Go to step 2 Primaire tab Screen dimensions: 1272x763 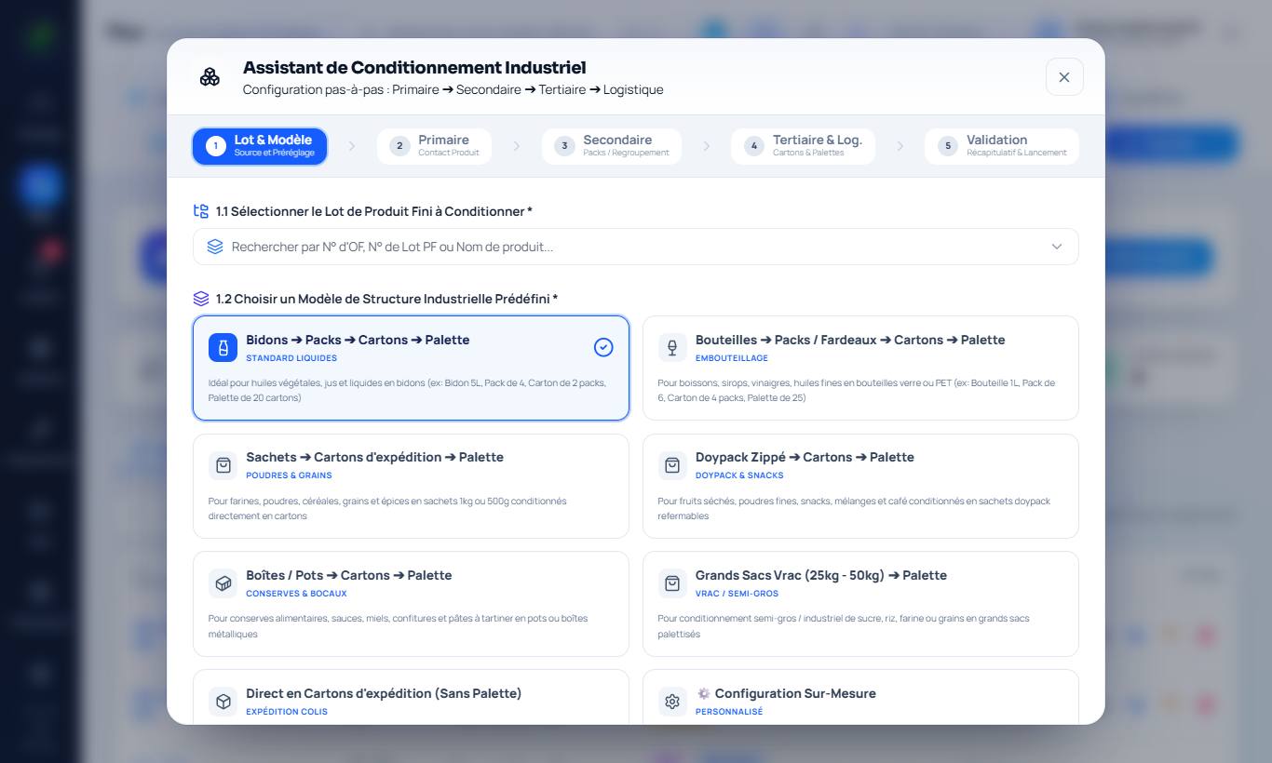click(436, 146)
